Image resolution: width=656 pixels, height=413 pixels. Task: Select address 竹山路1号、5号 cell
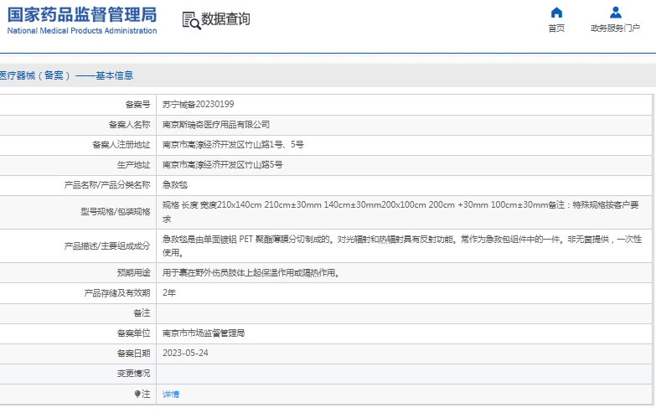(405, 145)
